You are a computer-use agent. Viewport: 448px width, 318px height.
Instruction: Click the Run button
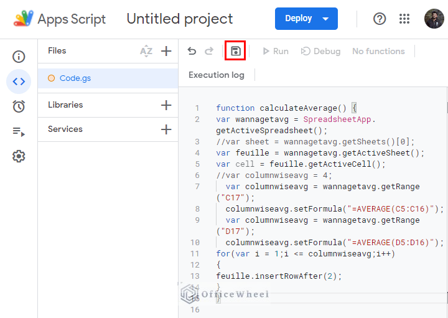tap(276, 51)
